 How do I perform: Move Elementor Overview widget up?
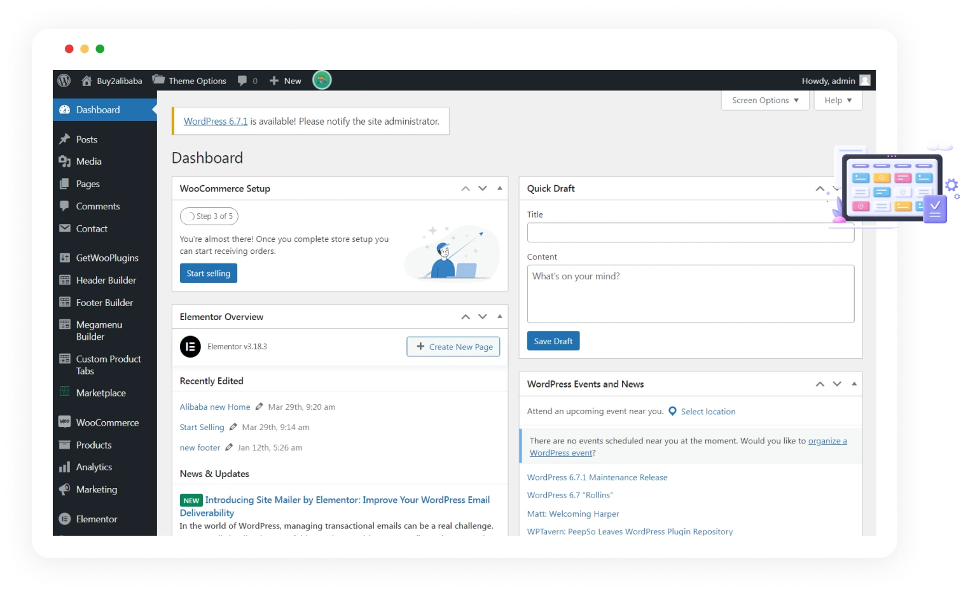click(x=466, y=317)
